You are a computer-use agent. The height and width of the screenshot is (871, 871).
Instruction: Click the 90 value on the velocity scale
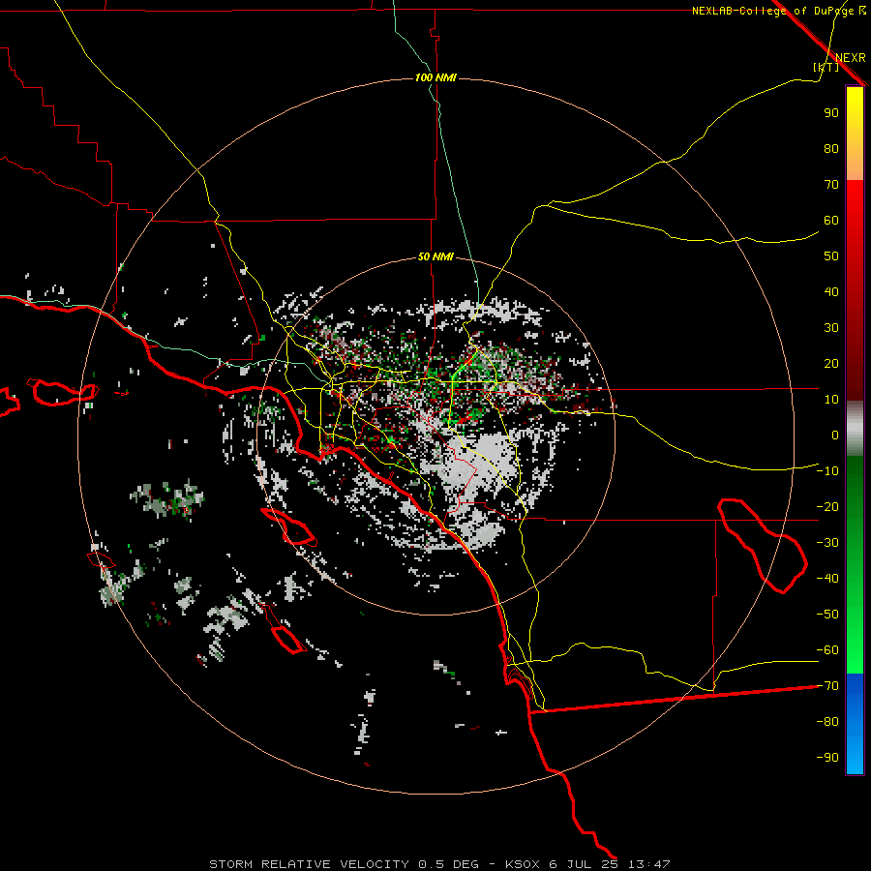[x=831, y=113]
